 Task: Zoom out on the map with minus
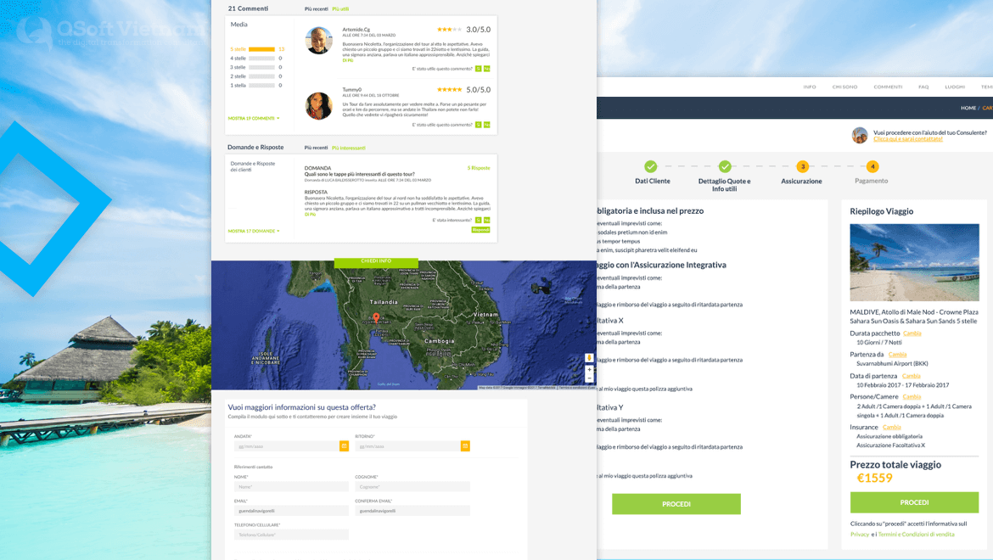point(589,378)
